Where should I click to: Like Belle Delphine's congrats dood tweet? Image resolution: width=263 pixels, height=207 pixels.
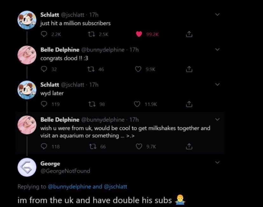(x=138, y=69)
